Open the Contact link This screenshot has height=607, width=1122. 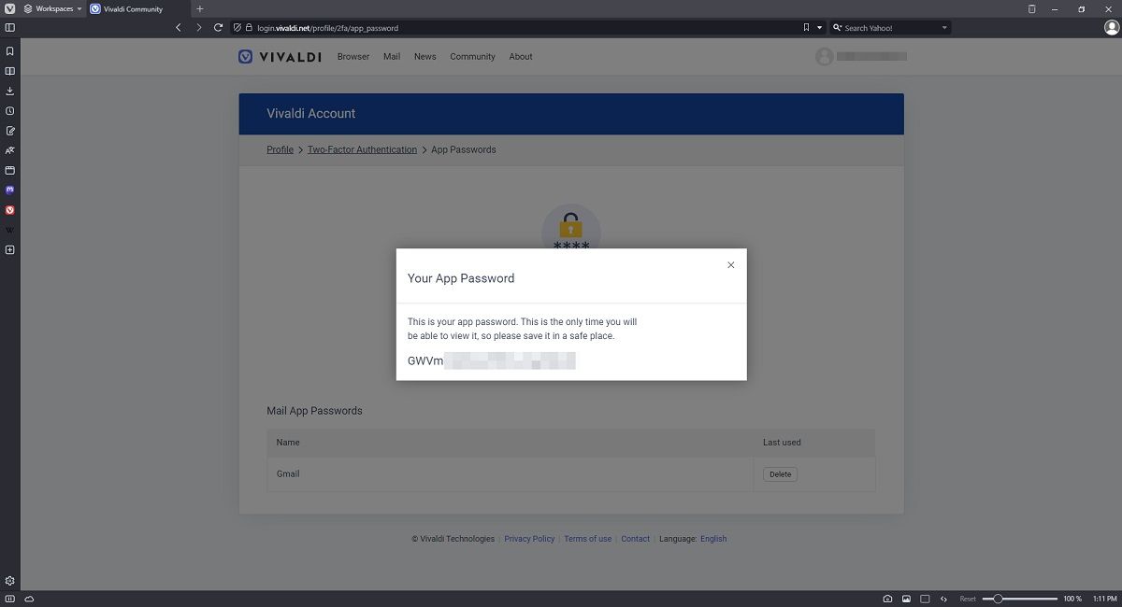636,539
